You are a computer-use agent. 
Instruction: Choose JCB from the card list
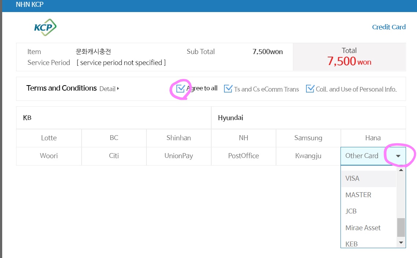coord(369,211)
